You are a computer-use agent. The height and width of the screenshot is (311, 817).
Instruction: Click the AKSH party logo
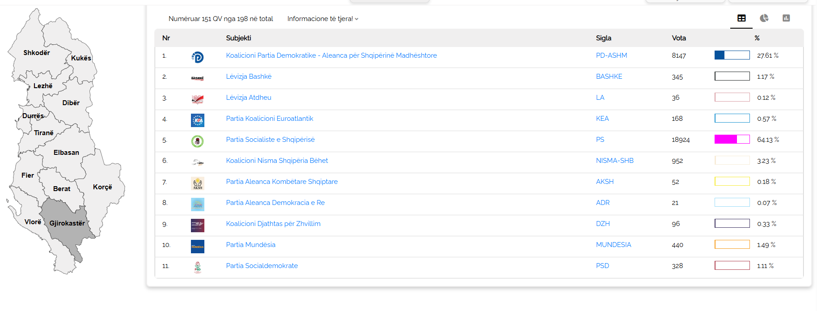[197, 183]
